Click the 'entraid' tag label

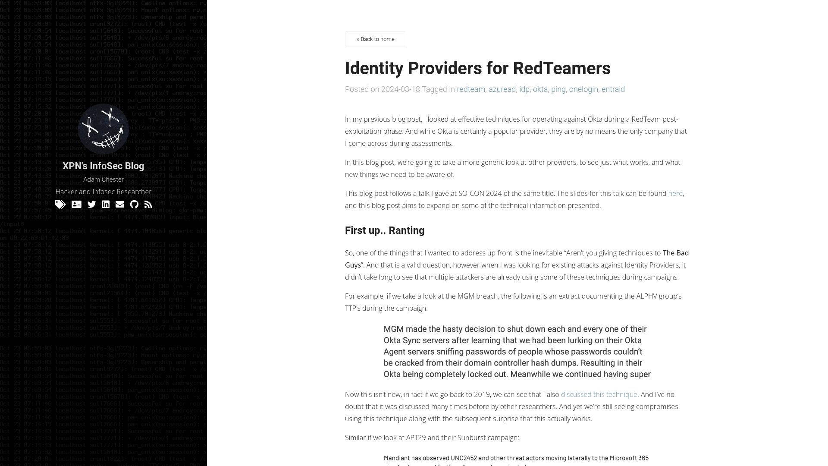(x=613, y=89)
